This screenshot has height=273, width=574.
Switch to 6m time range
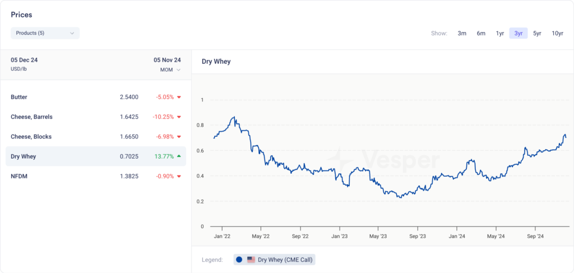(481, 33)
